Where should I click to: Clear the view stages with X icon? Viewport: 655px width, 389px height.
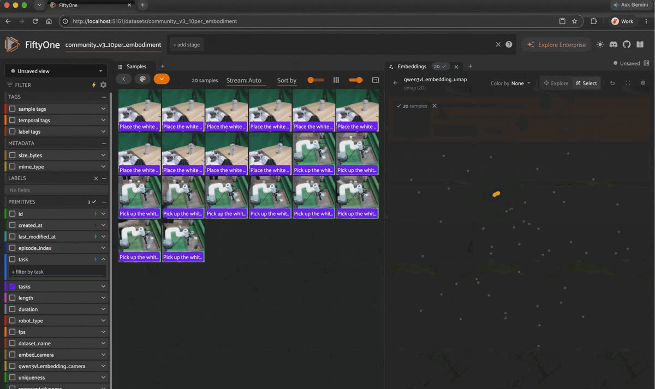[x=498, y=45]
